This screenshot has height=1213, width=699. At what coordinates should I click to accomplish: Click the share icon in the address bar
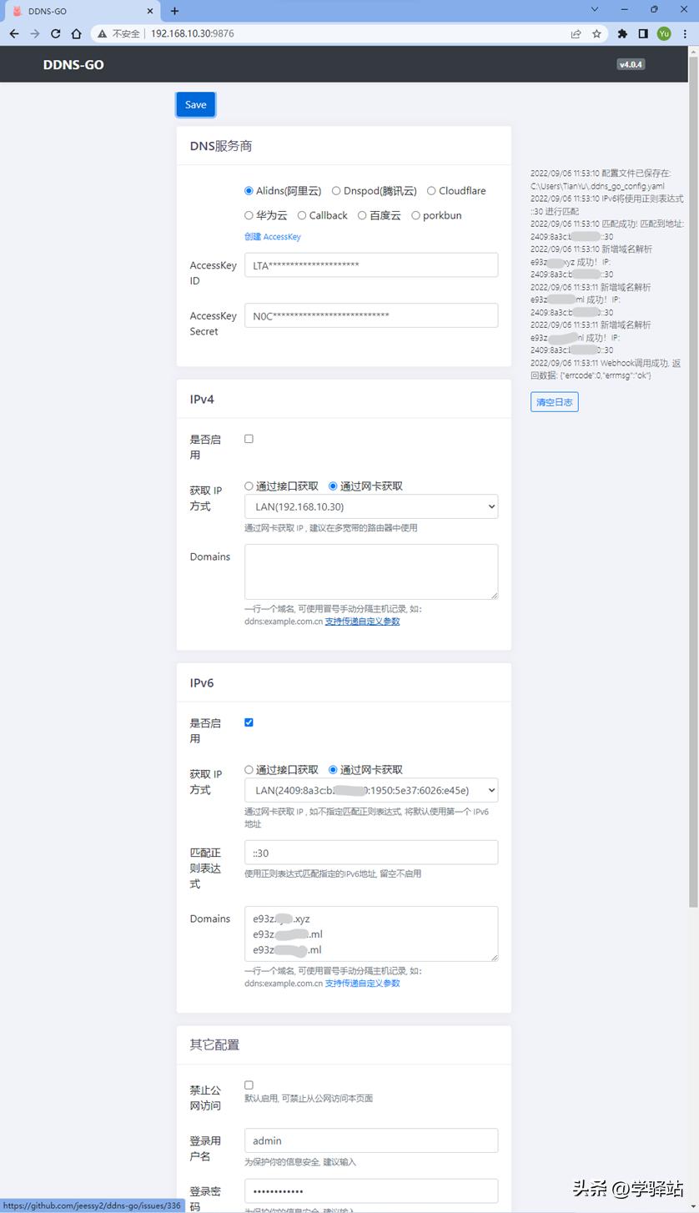click(x=576, y=35)
